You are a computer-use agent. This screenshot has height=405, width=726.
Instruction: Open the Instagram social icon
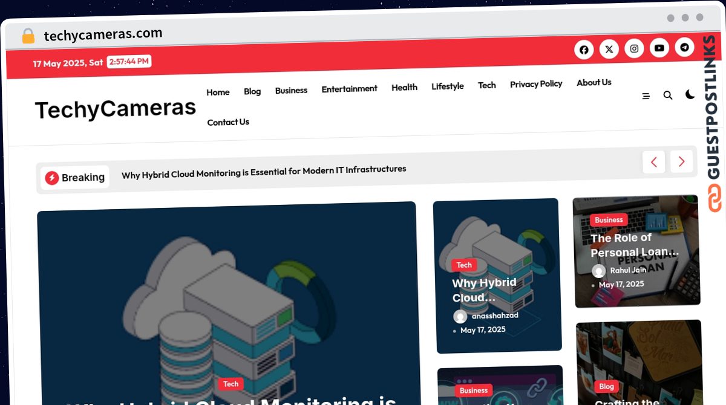click(634, 49)
